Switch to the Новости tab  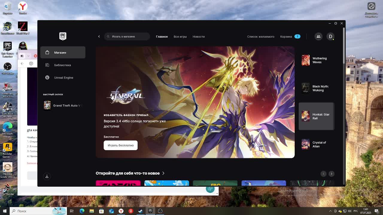pyautogui.click(x=199, y=36)
